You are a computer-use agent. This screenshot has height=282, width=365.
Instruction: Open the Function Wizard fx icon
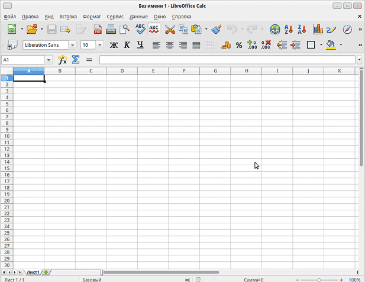[62, 60]
